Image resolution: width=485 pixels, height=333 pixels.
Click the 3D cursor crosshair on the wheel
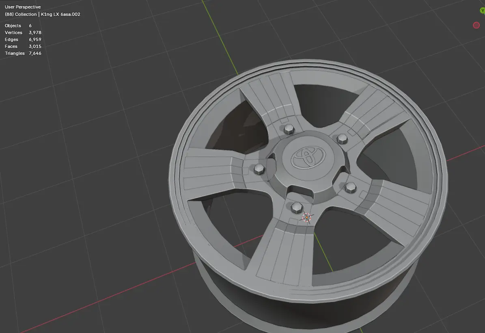306,217
